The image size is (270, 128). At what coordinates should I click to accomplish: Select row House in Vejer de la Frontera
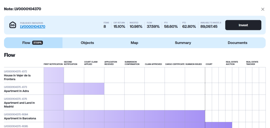click(x=135, y=75)
